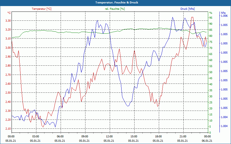The height and width of the screenshot is (144, 231).
Task: Click the 95 tick on the humidity axis
Action: [x=211, y=18]
